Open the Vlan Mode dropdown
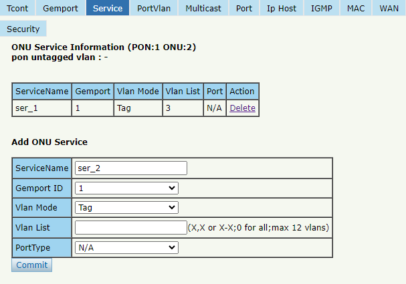This screenshot has width=406, height=284. (x=126, y=207)
